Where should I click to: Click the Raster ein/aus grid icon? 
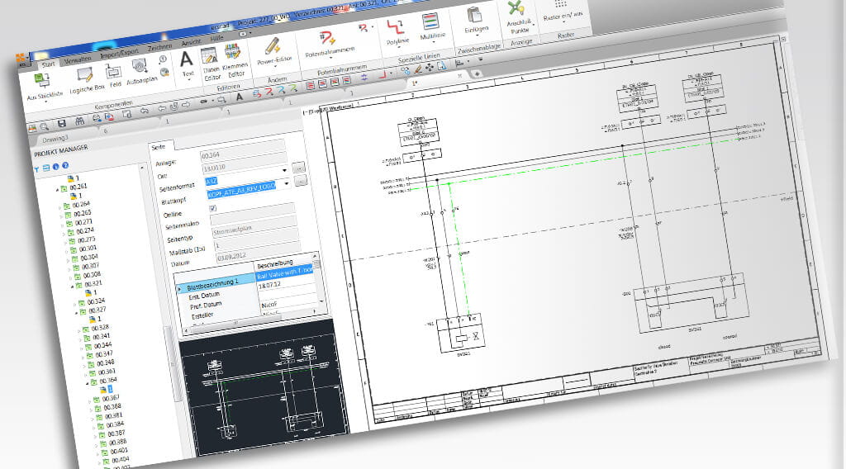click(561, 4)
